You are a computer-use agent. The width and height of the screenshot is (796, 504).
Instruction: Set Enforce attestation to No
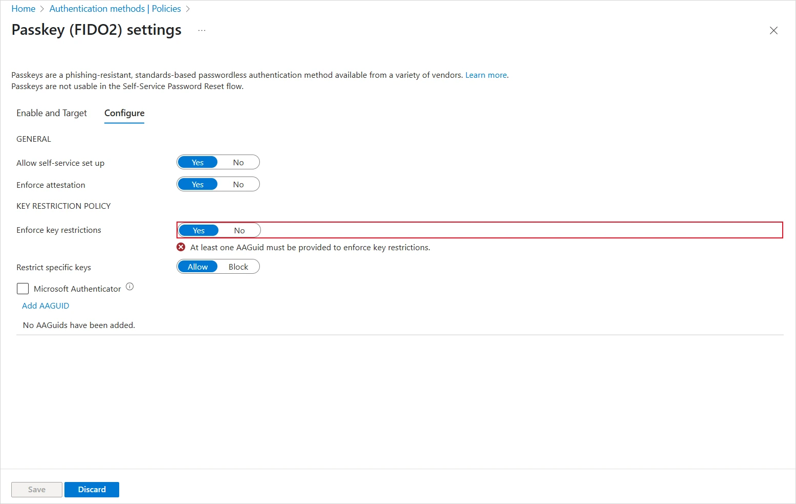(238, 185)
